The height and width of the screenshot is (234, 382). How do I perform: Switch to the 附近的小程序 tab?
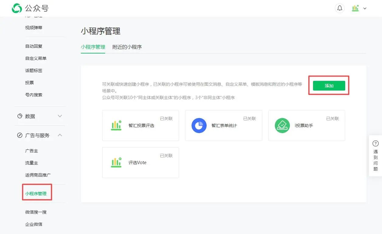pos(127,47)
